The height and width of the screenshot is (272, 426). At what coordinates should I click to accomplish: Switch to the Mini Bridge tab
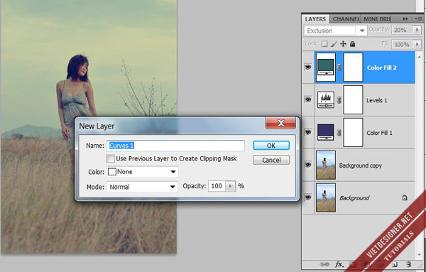click(x=377, y=19)
